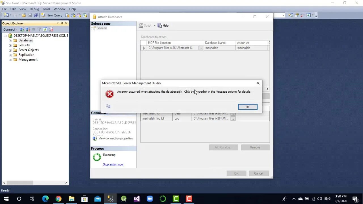Click the Filter funnel icon in Object Explorer
The image size is (363, 204).
pyautogui.click(x=39, y=29)
